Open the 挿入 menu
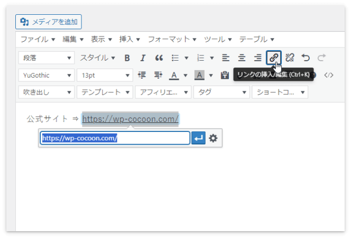This screenshot has height=238, width=351. (130, 40)
